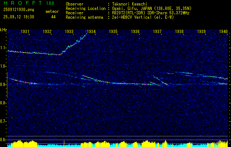Click the 0.6 kHz frequency label

[x=3, y=140]
